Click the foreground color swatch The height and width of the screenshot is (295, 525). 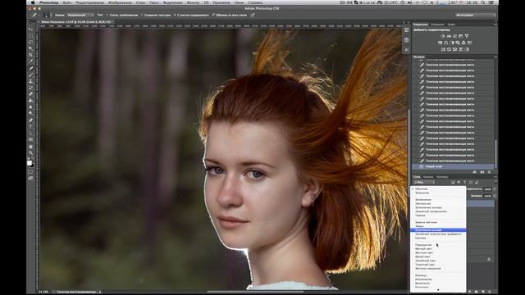[x=30, y=163]
